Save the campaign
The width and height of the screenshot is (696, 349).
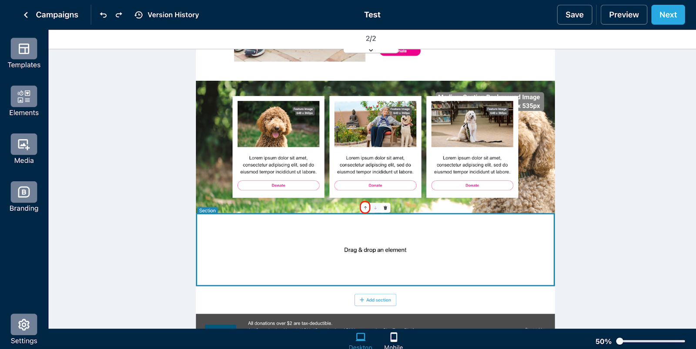(575, 15)
